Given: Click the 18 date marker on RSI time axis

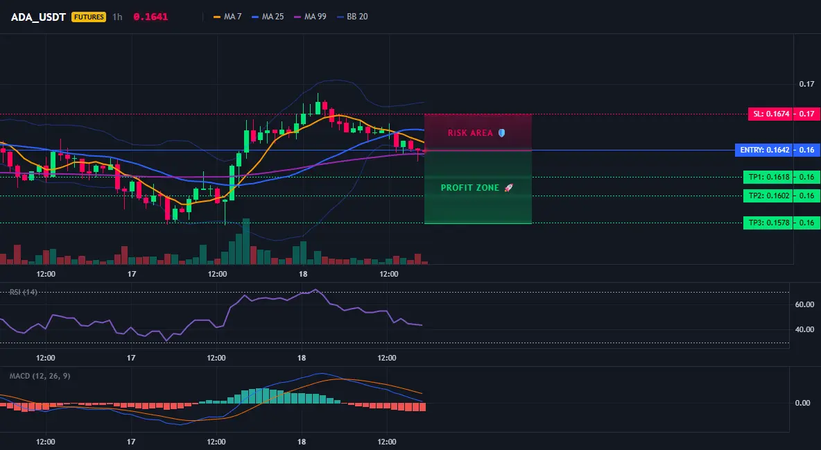Looking at the screenshot, I should pos(302,358).
